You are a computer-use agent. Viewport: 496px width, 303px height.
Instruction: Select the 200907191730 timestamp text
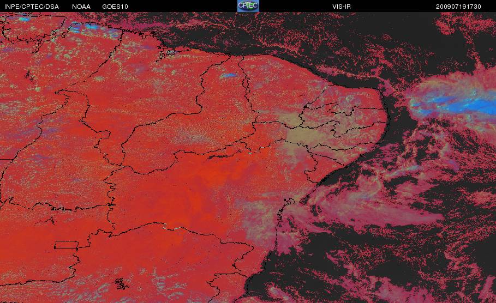(x=458, y=7)
